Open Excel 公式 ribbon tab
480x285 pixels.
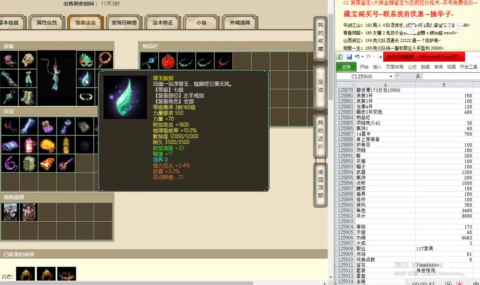coord(412,67)
